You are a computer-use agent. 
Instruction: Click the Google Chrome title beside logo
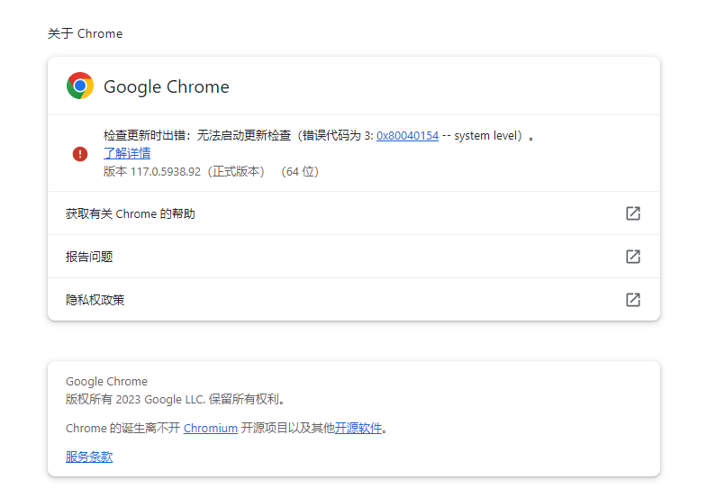167,86
